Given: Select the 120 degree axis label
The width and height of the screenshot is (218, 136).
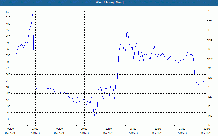Looking at the screenshot, I should tap(8, 100).
